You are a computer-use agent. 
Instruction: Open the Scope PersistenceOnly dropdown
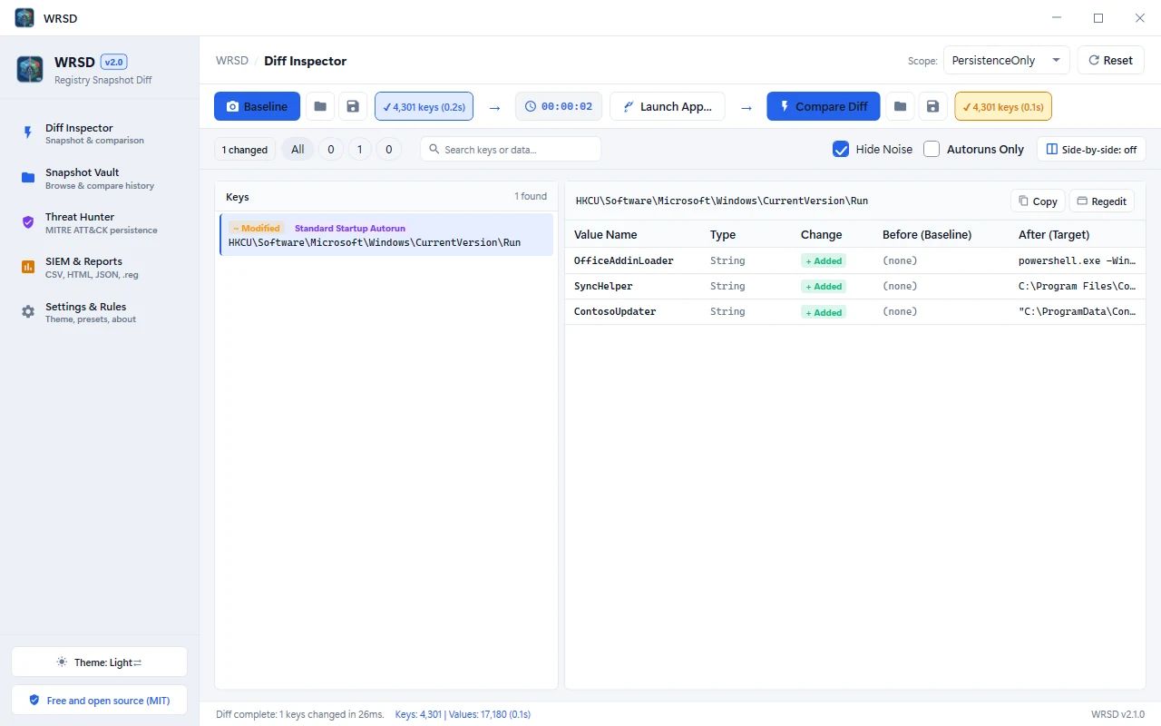(1007, 60)
